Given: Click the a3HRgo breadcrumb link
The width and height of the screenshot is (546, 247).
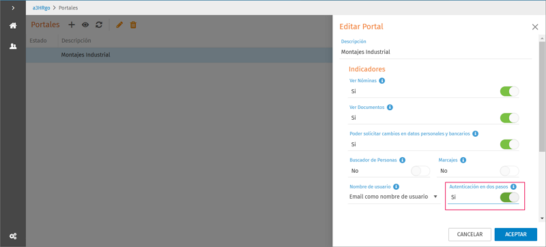Looking at the screenshot, I should [x=42, y=7].
